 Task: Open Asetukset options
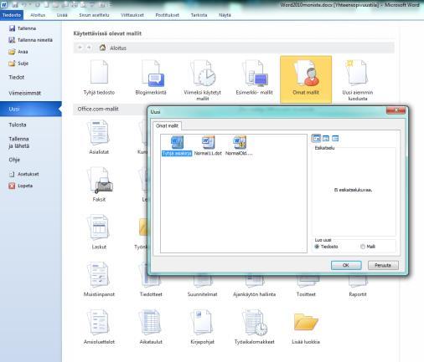tap(24, 174)
